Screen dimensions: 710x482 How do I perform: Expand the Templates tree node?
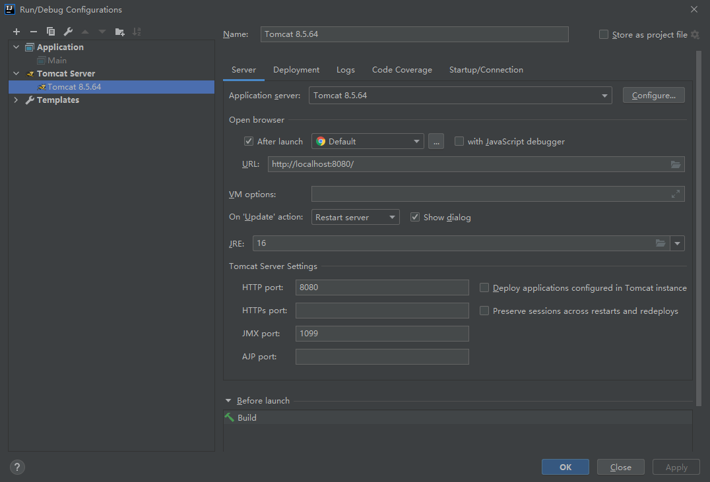coord(16,100)
